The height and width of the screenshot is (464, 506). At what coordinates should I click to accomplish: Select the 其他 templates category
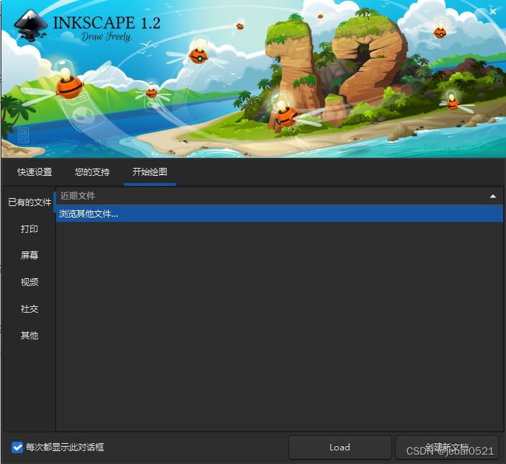point(30,336)
